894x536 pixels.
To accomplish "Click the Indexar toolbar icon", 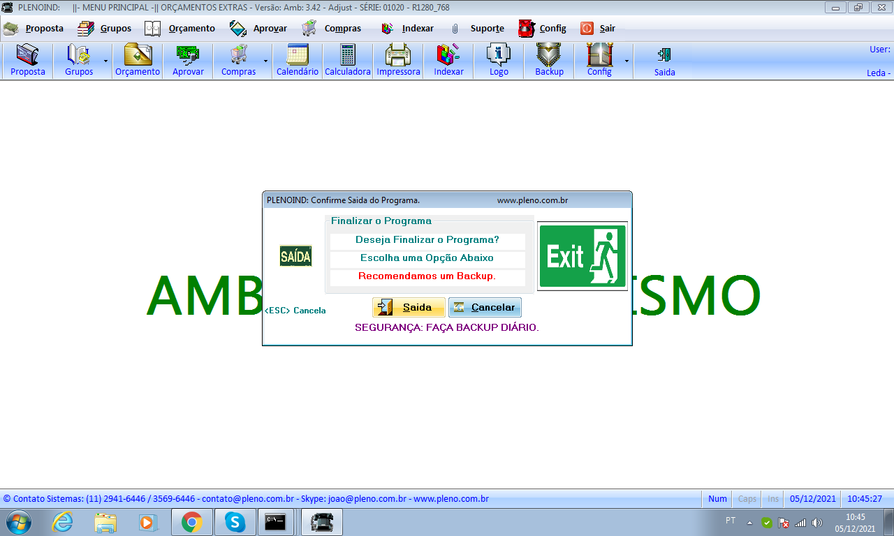I will click(x=448, y=61).
